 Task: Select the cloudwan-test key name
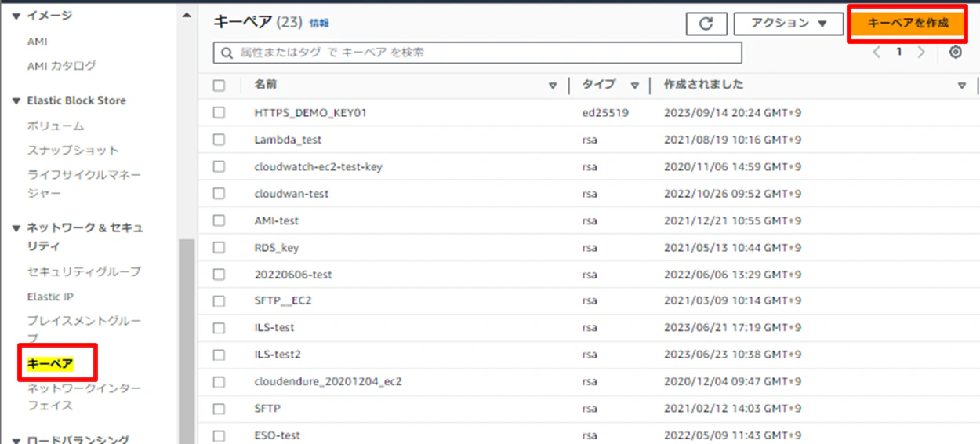pos(292,193)
